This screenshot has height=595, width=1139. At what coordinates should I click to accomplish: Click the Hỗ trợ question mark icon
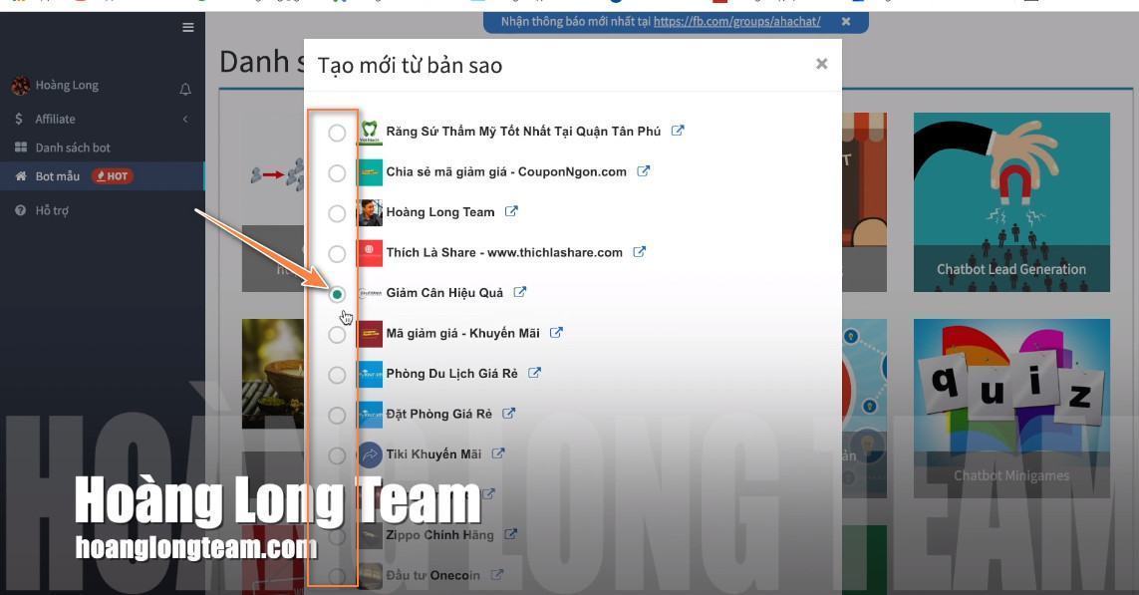click(x=20, y=210)
